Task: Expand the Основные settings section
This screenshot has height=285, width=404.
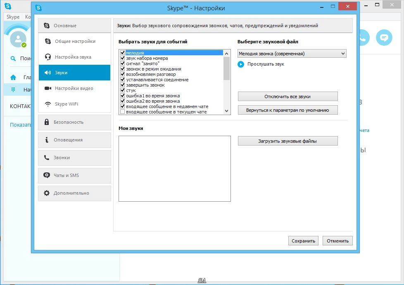Action: coord(74,26)
